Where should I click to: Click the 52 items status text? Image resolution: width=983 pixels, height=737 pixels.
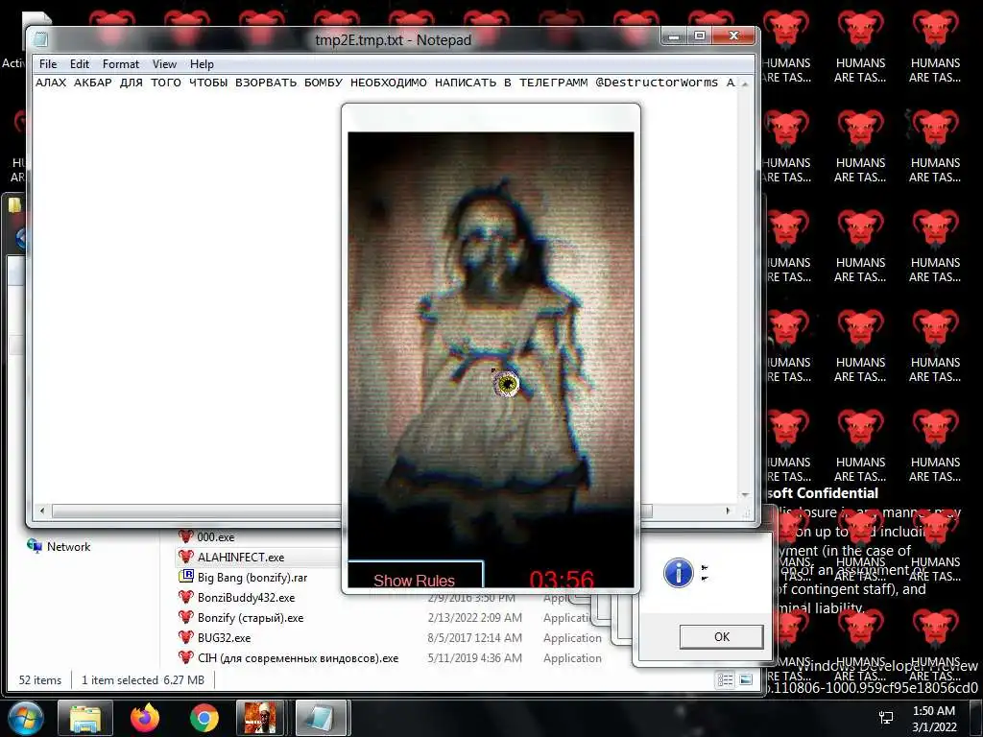40,680
